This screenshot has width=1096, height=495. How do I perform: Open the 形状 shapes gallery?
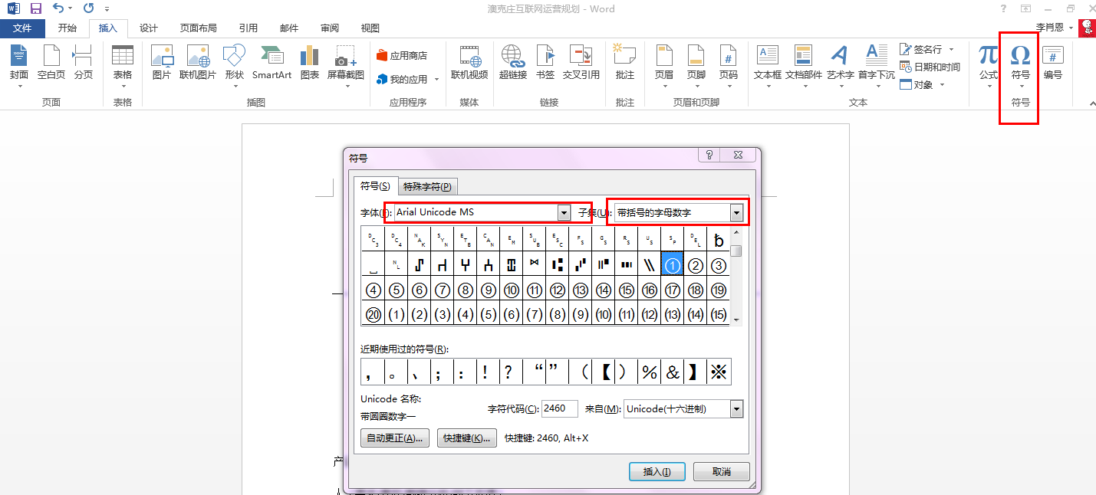pos(235,65)
